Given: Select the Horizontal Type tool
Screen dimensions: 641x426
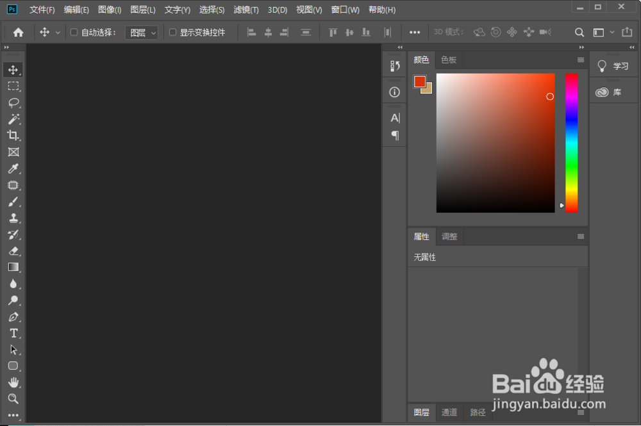Looking at the screenshot, I should [x=13, y=333].
